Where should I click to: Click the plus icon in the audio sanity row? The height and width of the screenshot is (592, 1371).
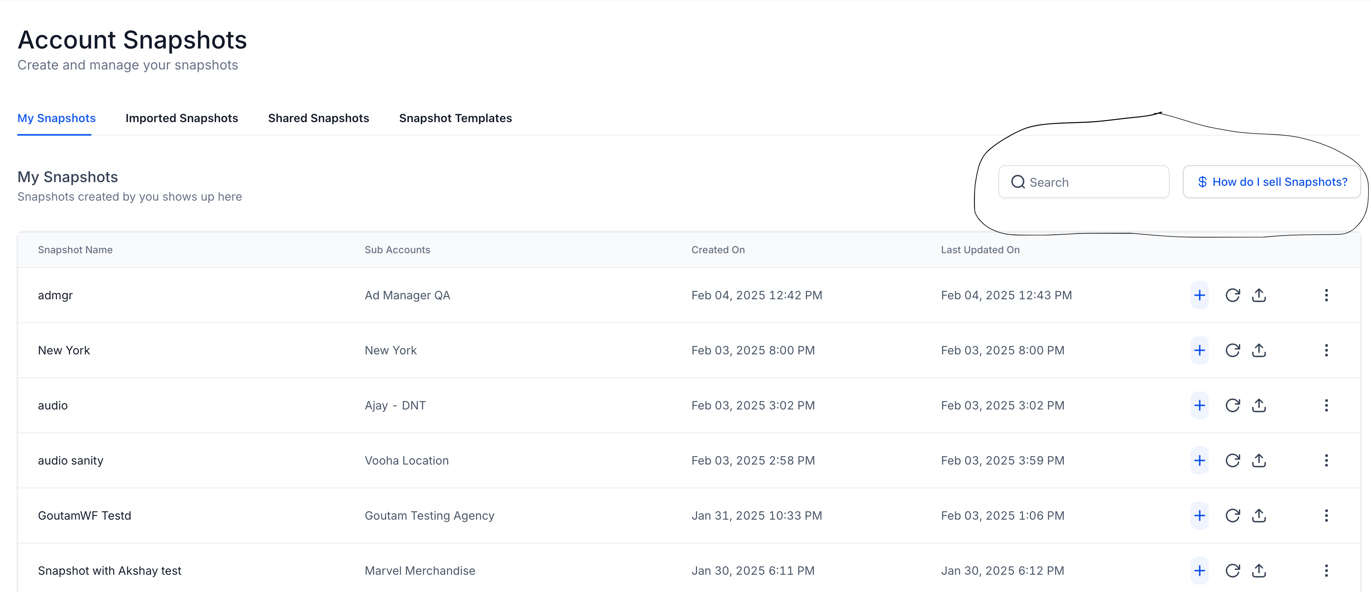tap(1199, 460)
